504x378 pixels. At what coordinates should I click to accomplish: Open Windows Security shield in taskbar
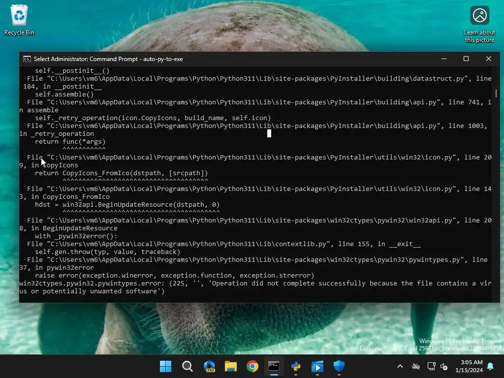point(339,366)
